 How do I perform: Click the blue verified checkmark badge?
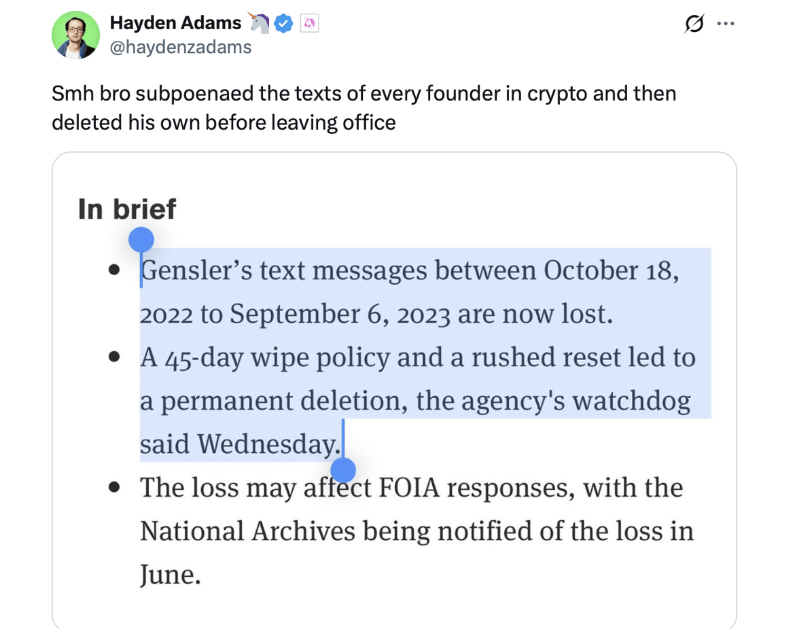[283, 22]
